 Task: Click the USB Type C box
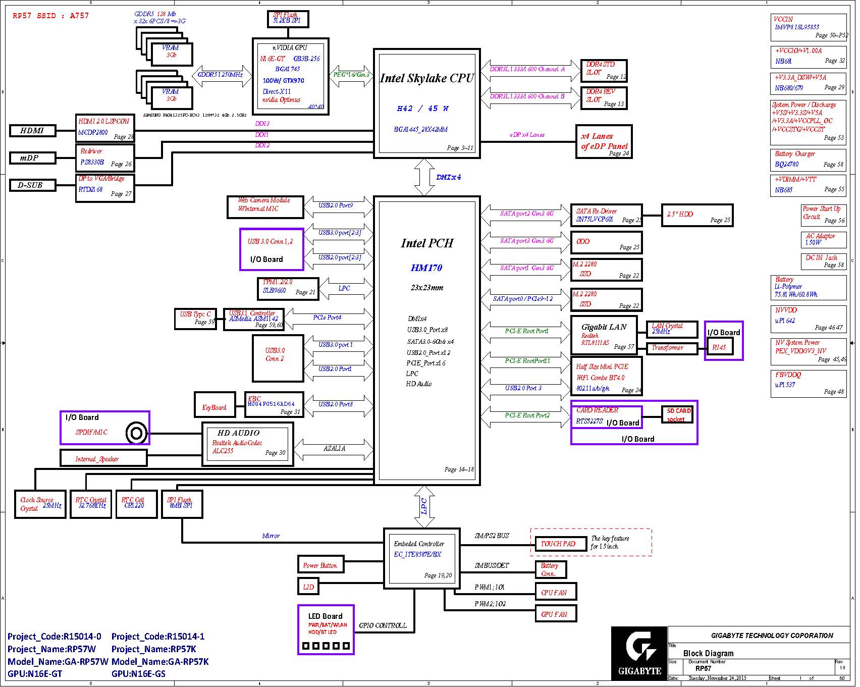[x=195, y=319]
